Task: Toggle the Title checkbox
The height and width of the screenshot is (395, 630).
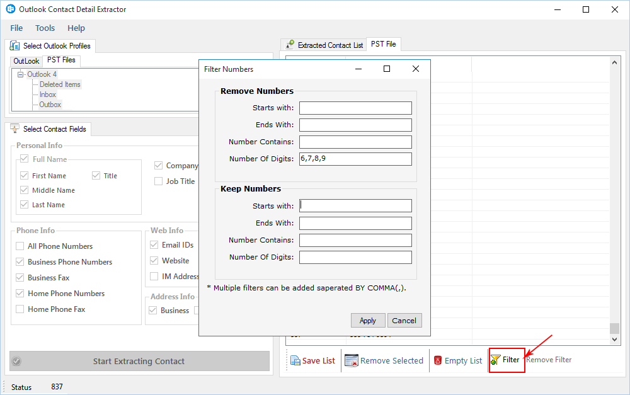Action: click(96, 175)
